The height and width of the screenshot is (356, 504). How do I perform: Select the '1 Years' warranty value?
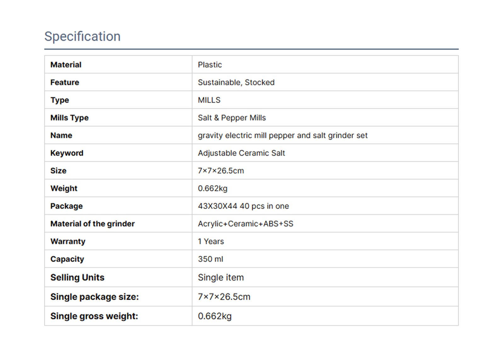coord(211,241)
